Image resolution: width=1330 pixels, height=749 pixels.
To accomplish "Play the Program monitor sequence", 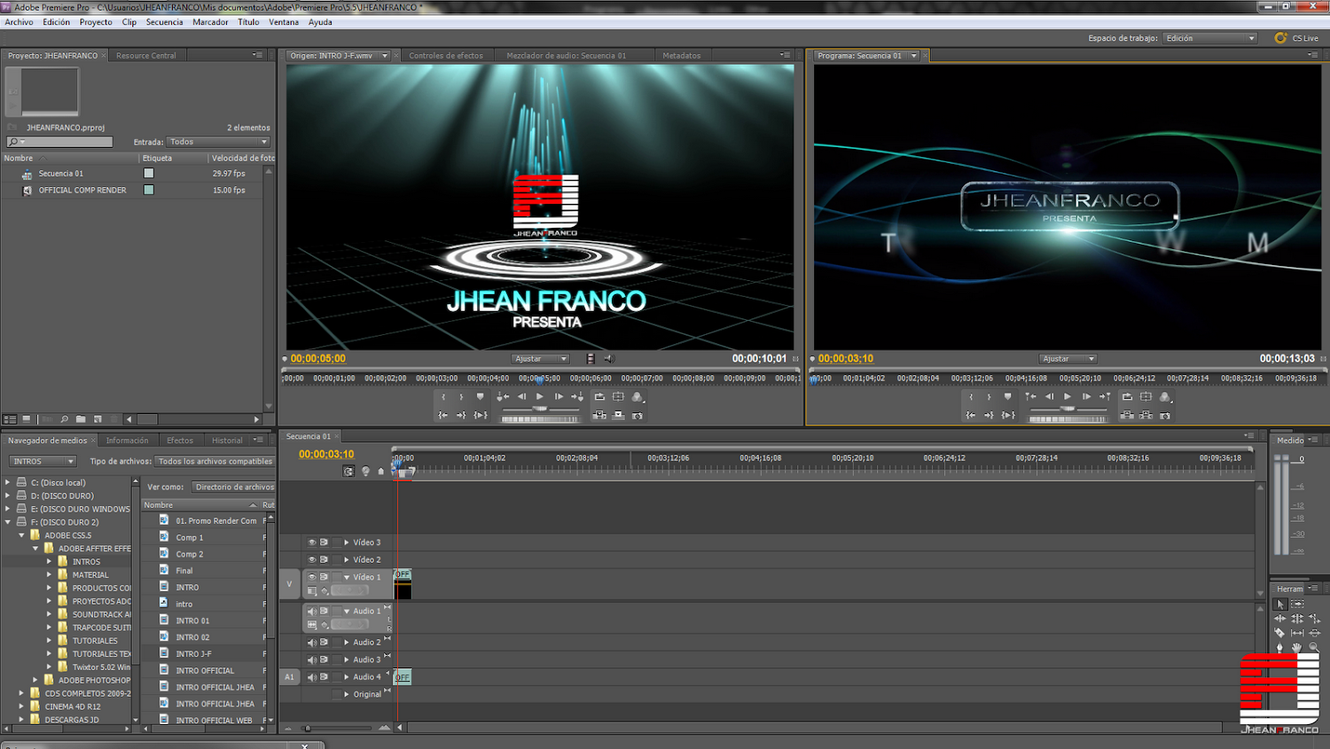I will 1067,396.
